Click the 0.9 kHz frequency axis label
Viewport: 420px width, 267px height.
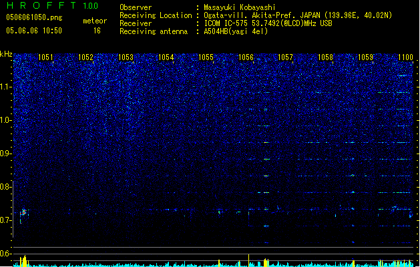tap(6, 154)
